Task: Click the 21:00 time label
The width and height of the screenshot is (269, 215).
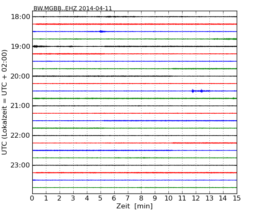Action: pyautogui.click(x=20, y=106)
